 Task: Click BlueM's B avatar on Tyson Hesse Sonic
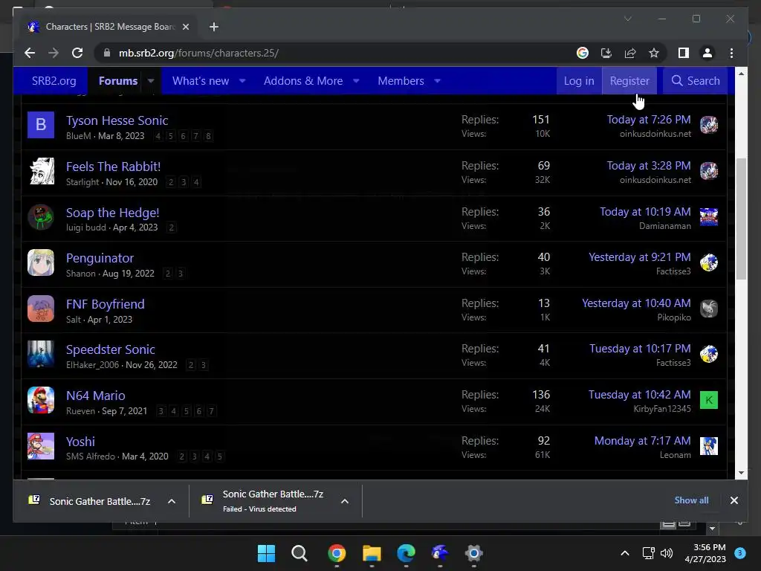click(x=41, y=125)
